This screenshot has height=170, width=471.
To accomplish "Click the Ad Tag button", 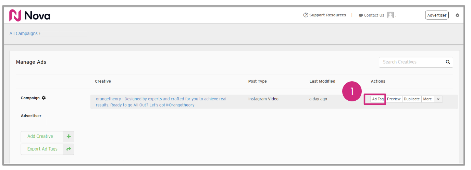I will [378, 99].
